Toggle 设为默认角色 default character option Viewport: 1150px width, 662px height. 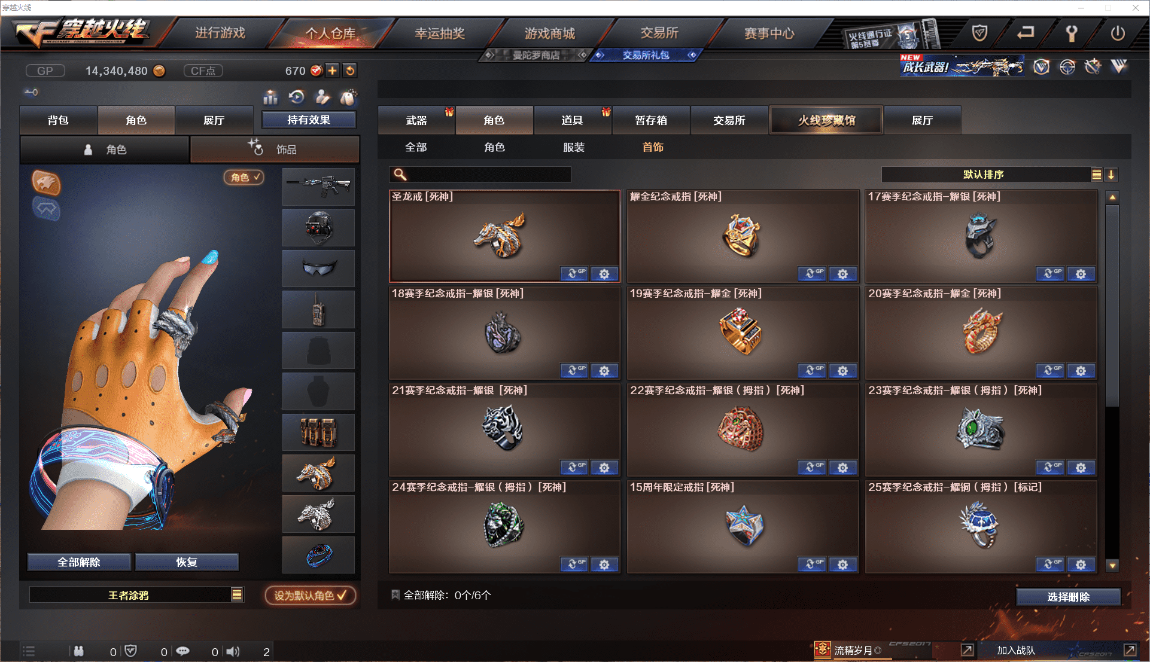tap(311, 596)
